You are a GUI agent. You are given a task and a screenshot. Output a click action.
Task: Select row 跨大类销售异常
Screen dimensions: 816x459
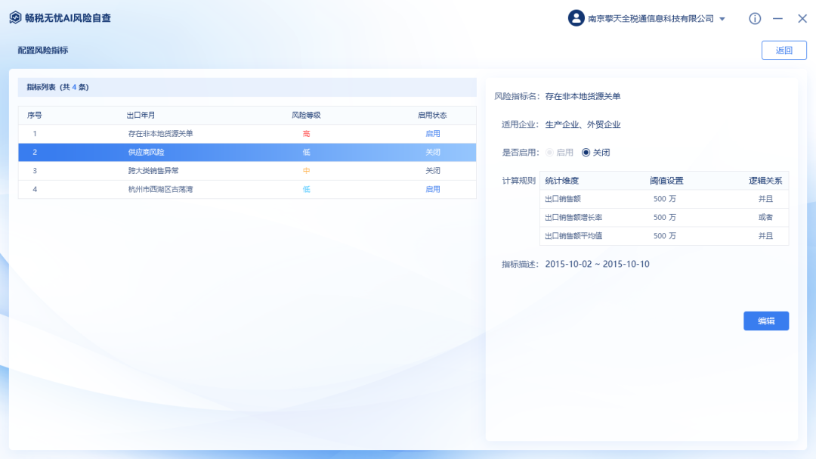247,171
